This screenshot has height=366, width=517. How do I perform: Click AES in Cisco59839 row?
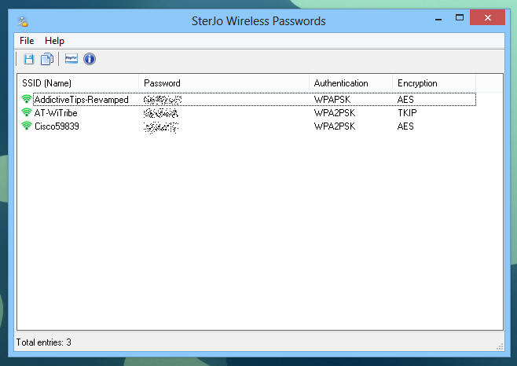pos(405,126)
